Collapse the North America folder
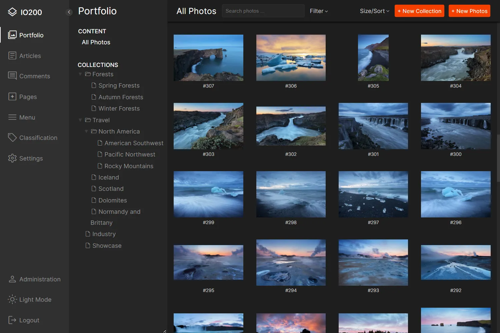Screen dimensions: 500x333 [x=86, y=131]
